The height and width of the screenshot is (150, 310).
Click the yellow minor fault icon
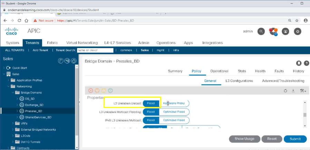point(104,90)
